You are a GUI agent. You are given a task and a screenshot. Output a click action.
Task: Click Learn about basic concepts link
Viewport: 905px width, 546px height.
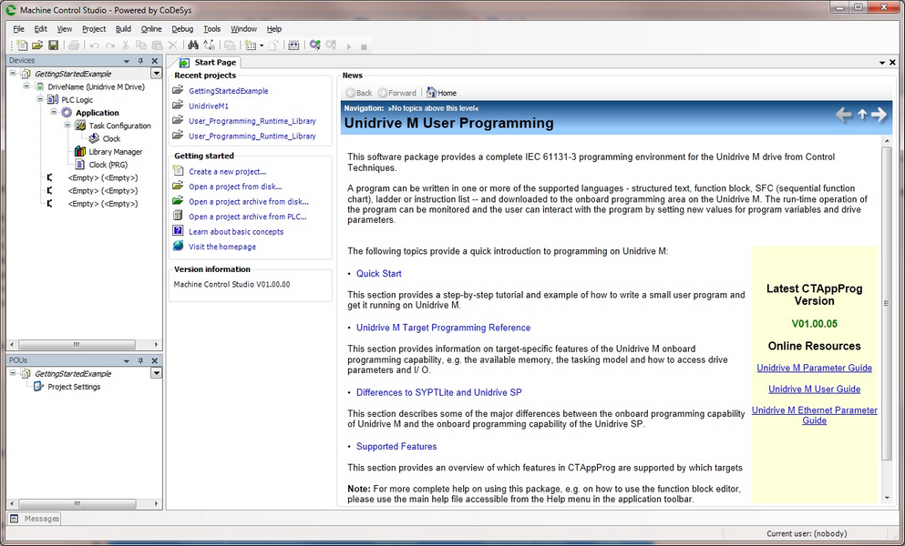point(236,232)
